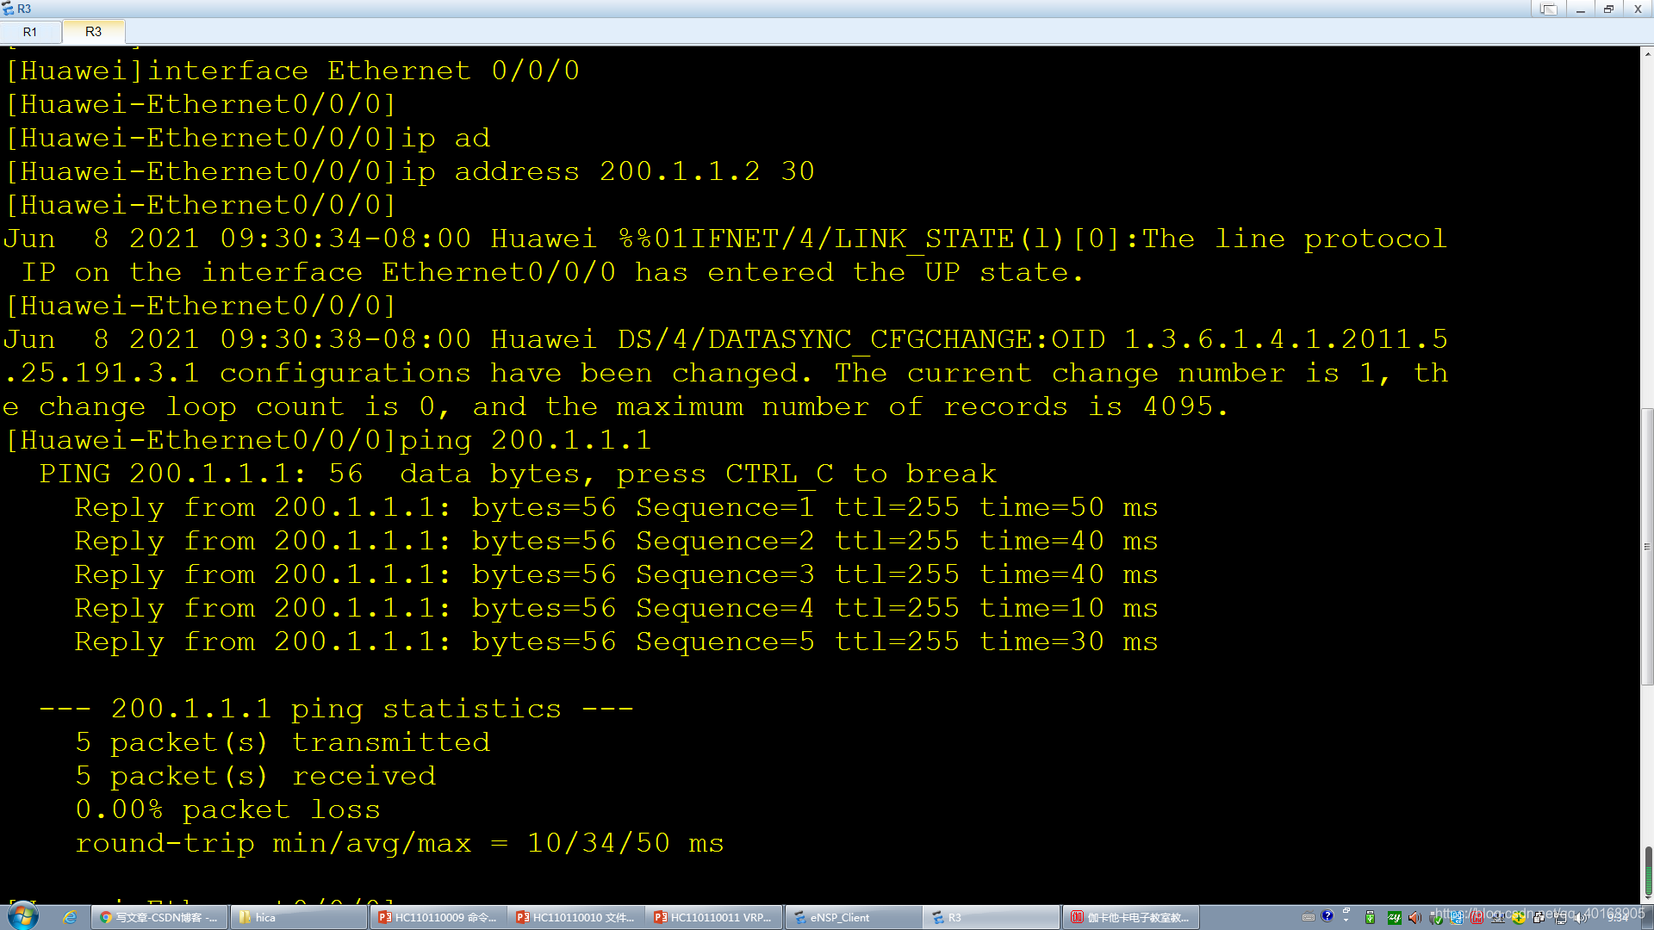Click the R1 tab to switch router
The width and height of the screenshot is (1654, 930).
[31, 31]
